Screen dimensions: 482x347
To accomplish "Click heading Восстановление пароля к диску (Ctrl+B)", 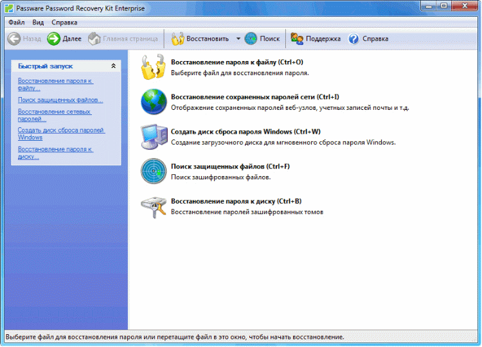I will point(236,201).
